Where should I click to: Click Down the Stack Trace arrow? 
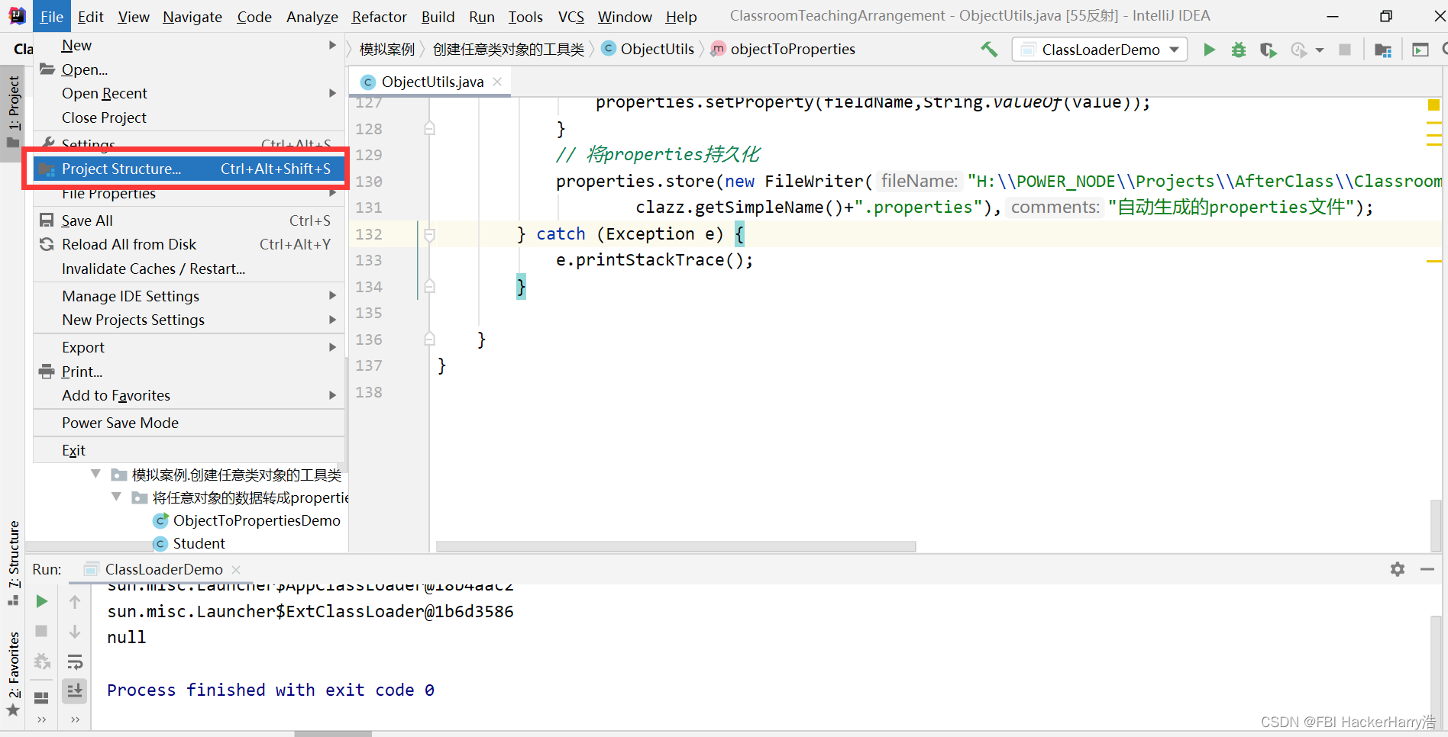75,631
